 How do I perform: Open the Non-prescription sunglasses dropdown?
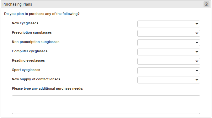(169, 43)
